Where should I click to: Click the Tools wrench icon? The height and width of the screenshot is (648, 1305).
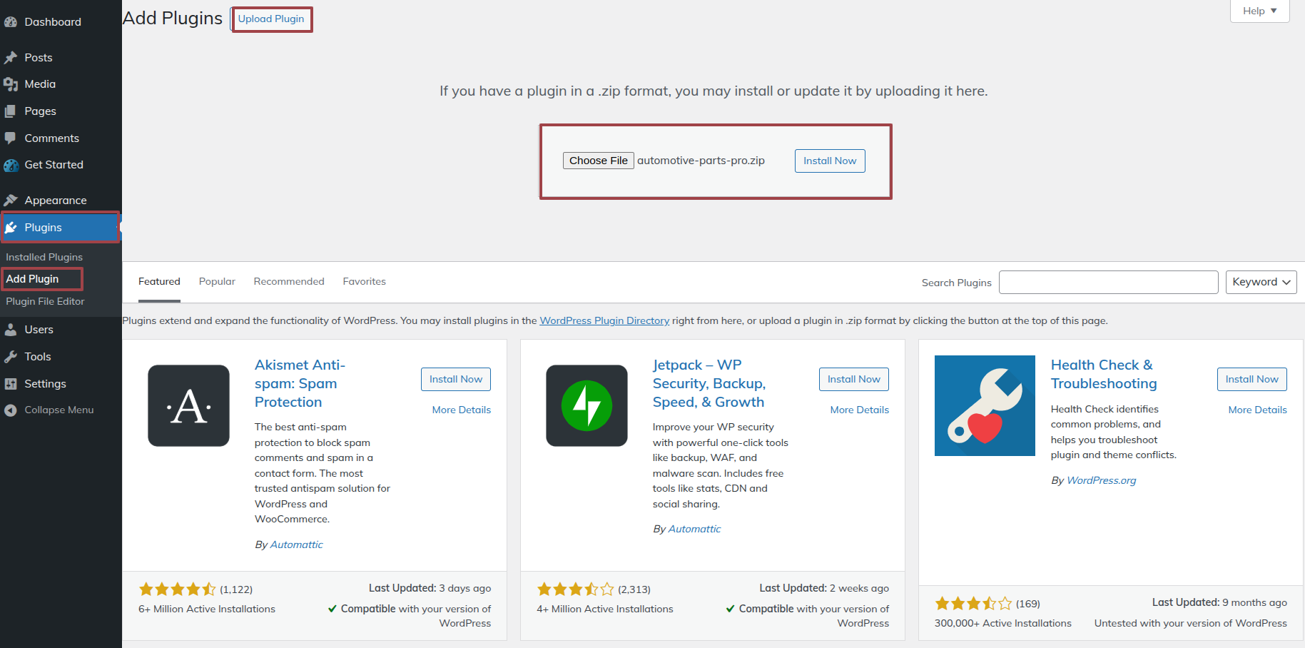pyautogui.click(x=11, y=357)
